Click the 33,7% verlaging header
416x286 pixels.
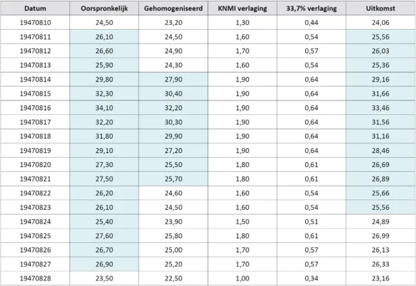[x=311, y=9]
